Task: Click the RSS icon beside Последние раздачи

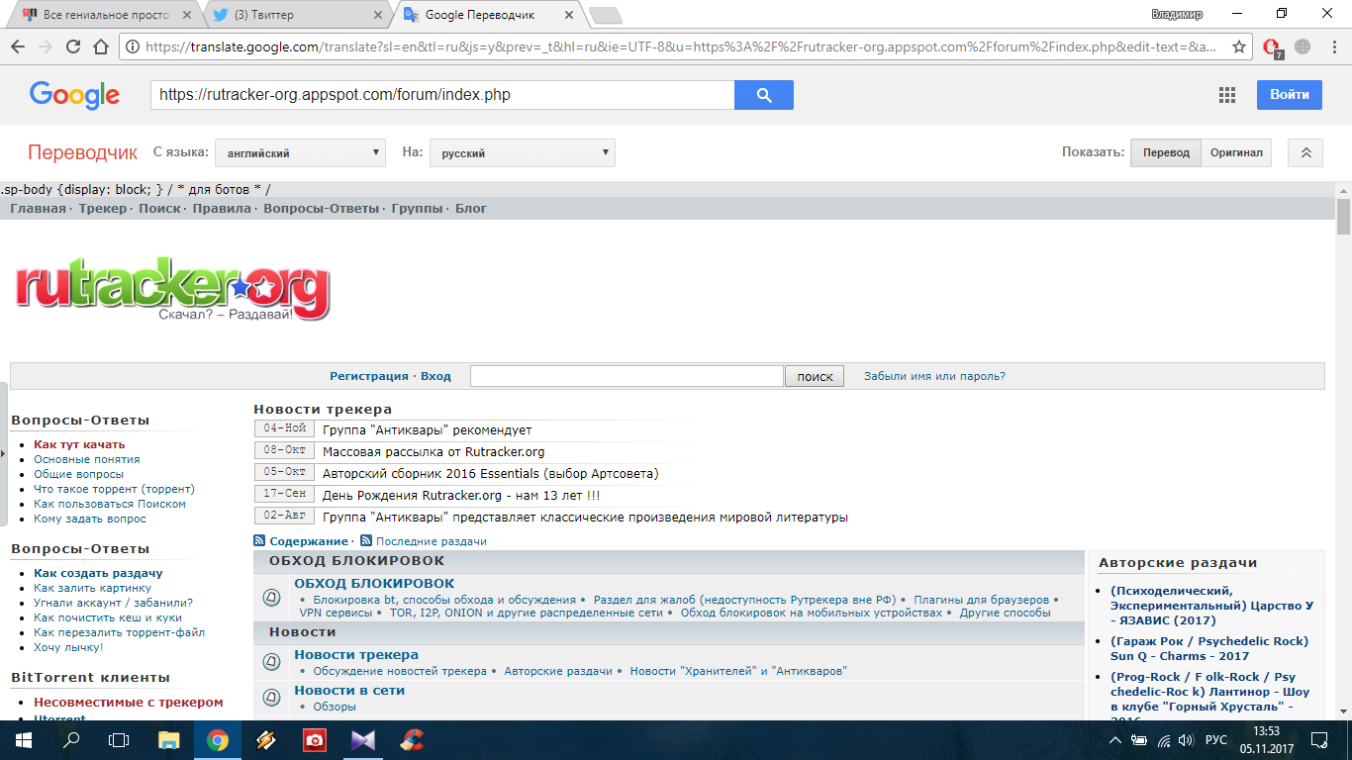Action: [366, 541]
